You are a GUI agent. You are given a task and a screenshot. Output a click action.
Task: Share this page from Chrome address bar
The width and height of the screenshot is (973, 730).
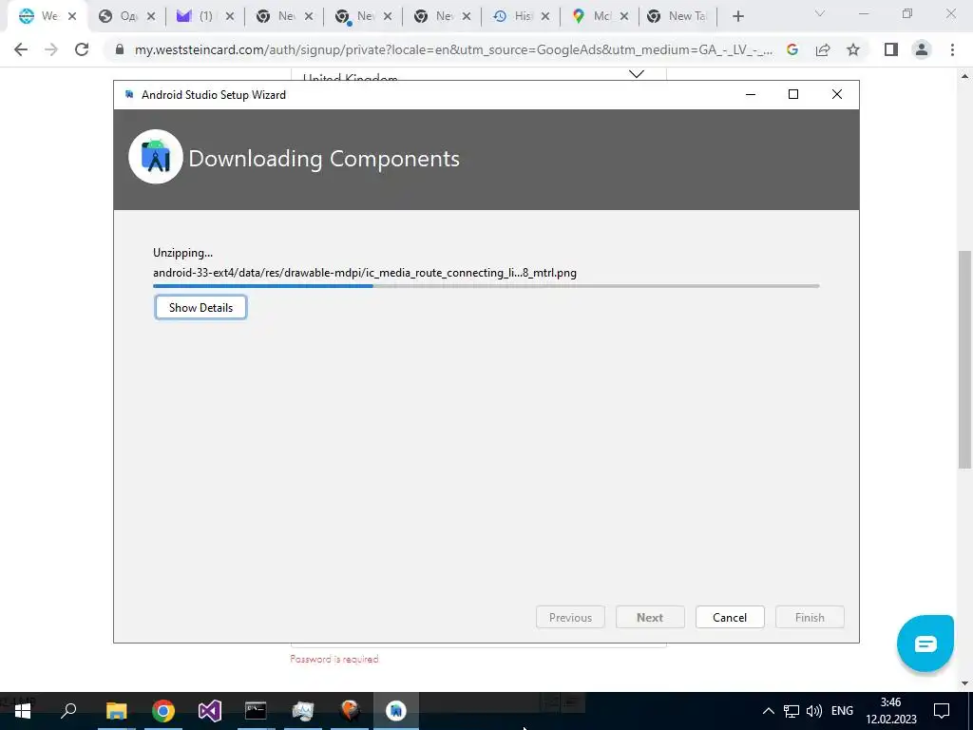click(823, 49)
